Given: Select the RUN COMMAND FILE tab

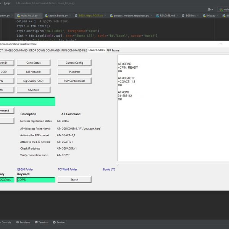Looking at the screenshot, I should click(x=74, y=50).
